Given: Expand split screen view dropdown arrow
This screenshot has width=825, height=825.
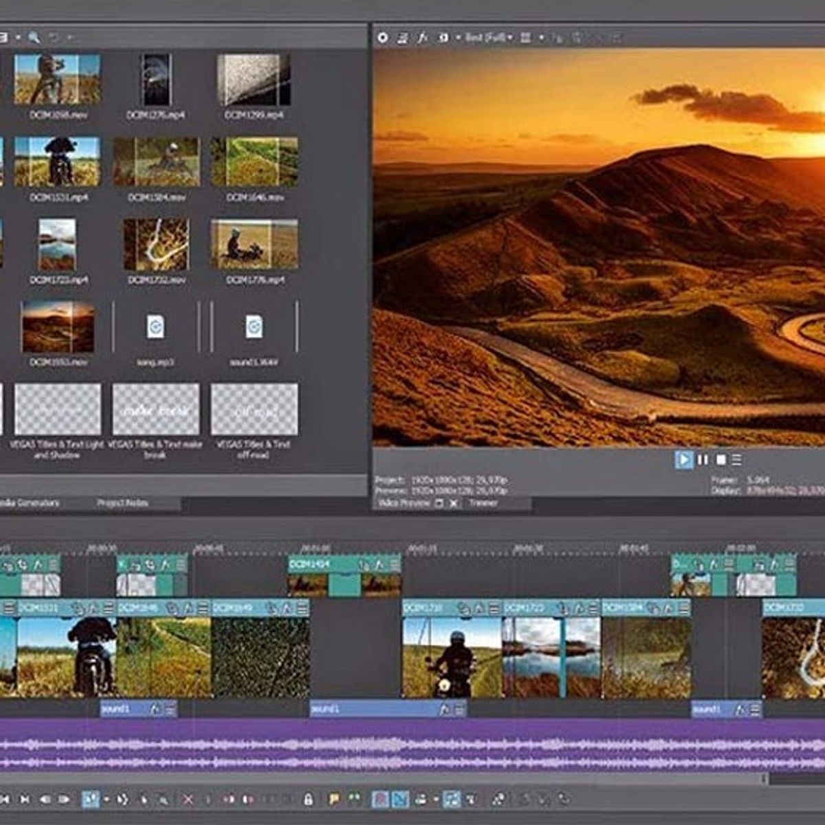Looking at the screenshot, I should [x=457, y=38].
